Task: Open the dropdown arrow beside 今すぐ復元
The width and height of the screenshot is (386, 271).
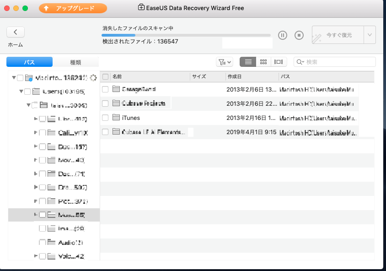Action: (370, 35)
